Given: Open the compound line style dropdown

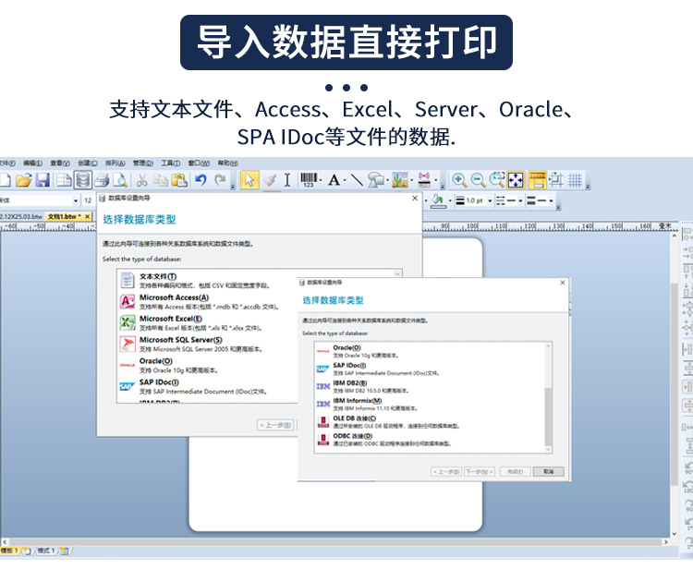Looking at the screenshot, I should tap(551, 201).
